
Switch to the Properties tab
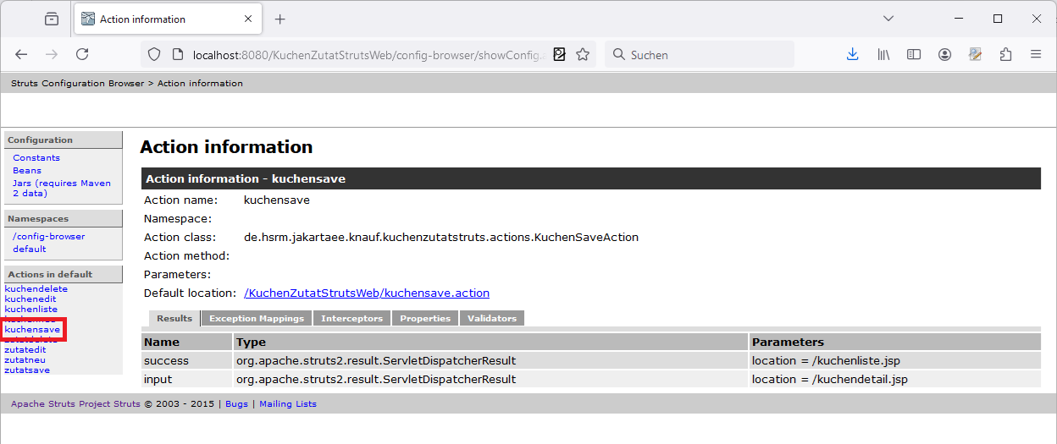pos(425,319)
